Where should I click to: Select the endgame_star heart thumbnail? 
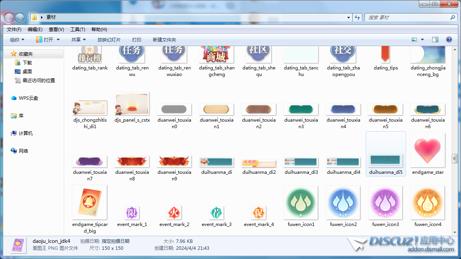point(428,150)
